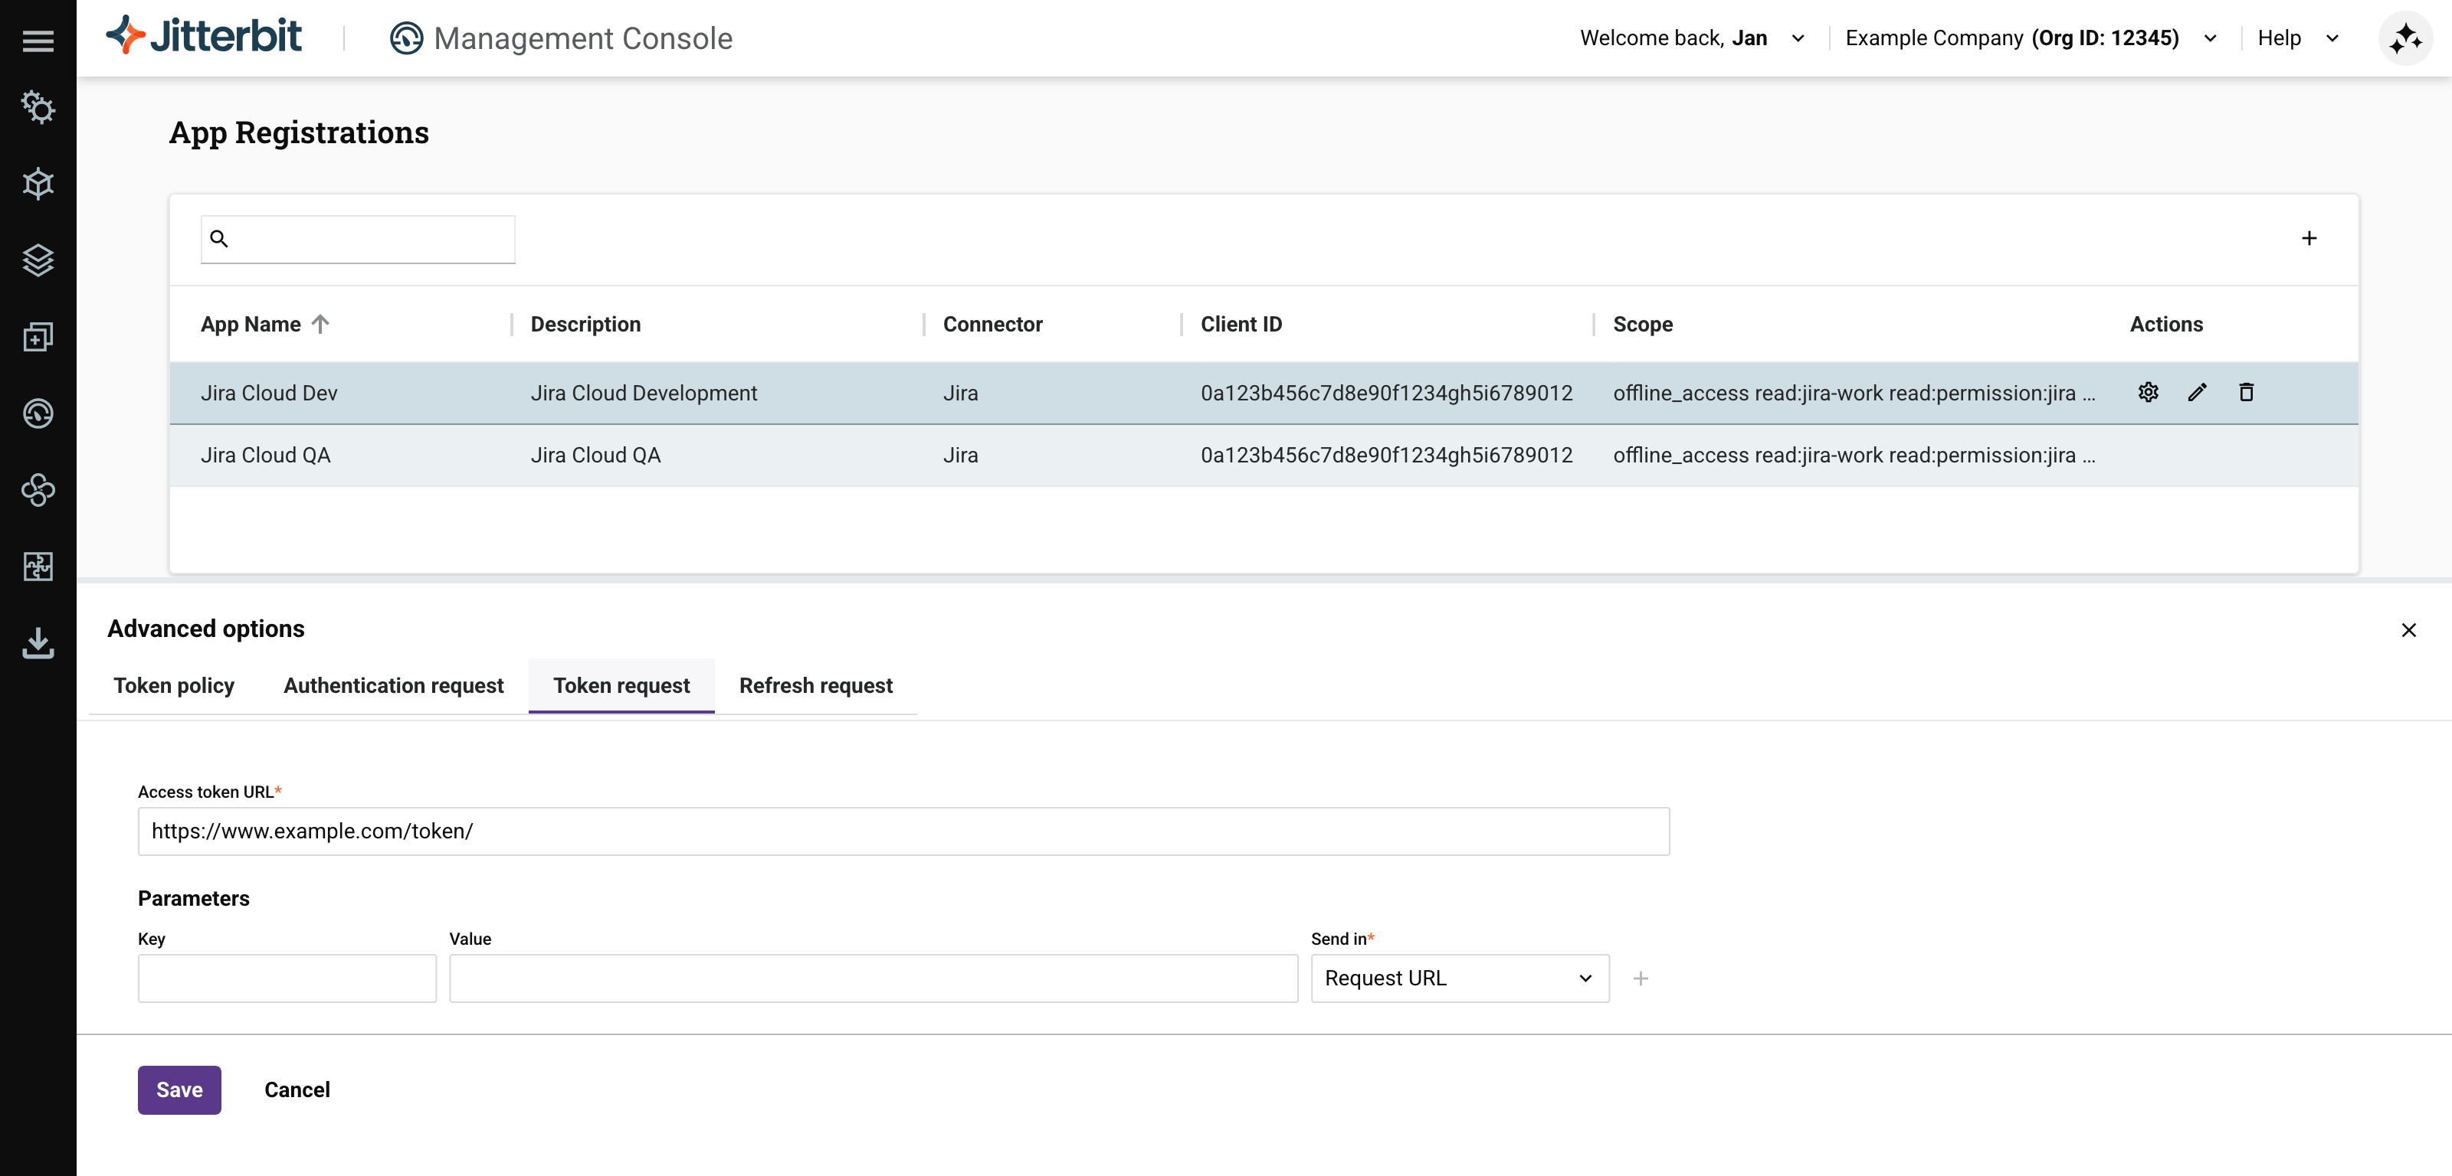Add another parameter row
The width and height of the screenshot is (2452, 1176).
[1640, 978]
